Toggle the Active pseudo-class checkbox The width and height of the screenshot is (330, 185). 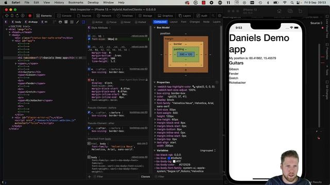tap(93, 22)
